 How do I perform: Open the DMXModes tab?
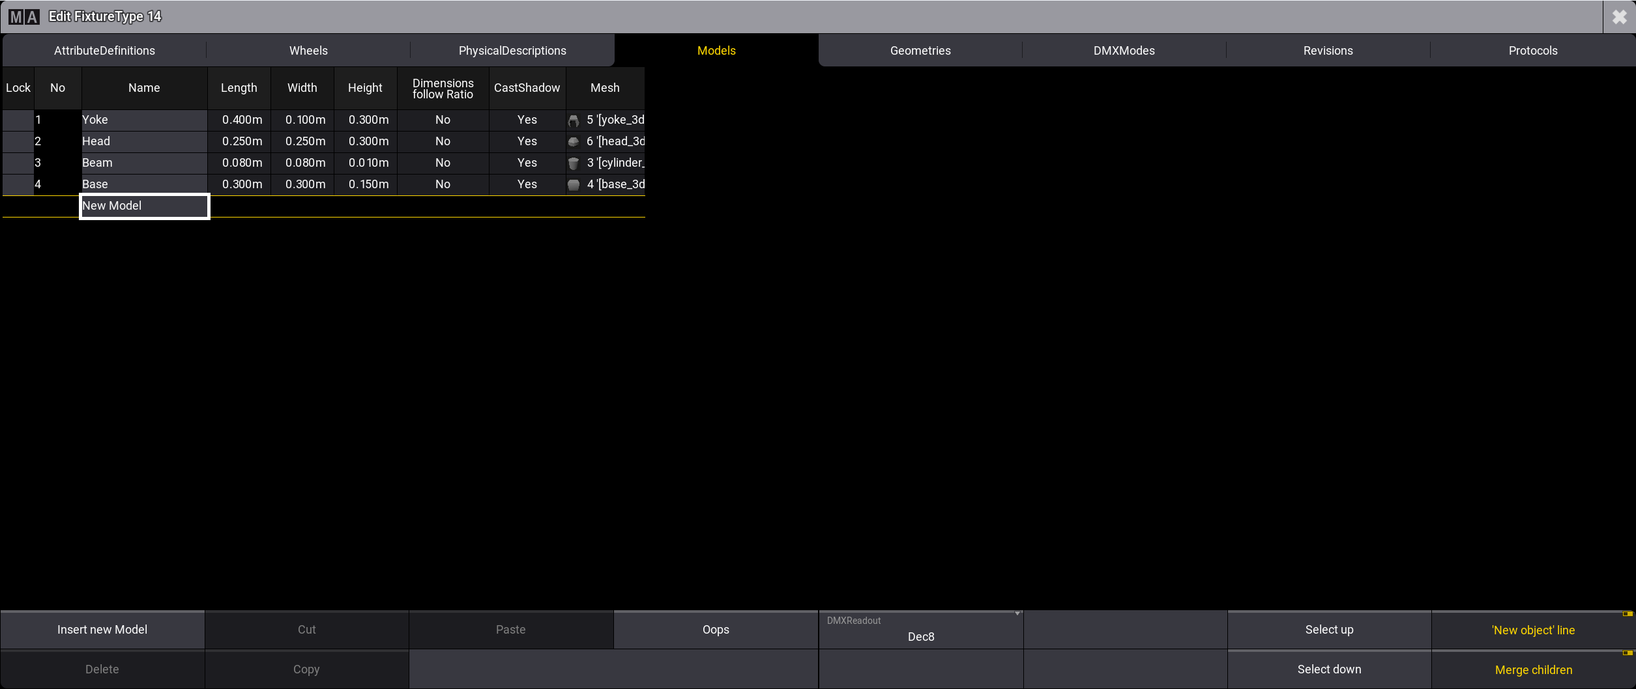click(1124, 51)
